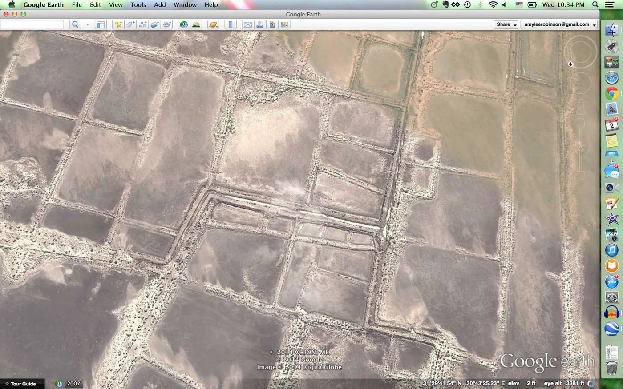Open the File menu
Image resolution: width=623 pixels, height=389 pixels.
point(77,5)
